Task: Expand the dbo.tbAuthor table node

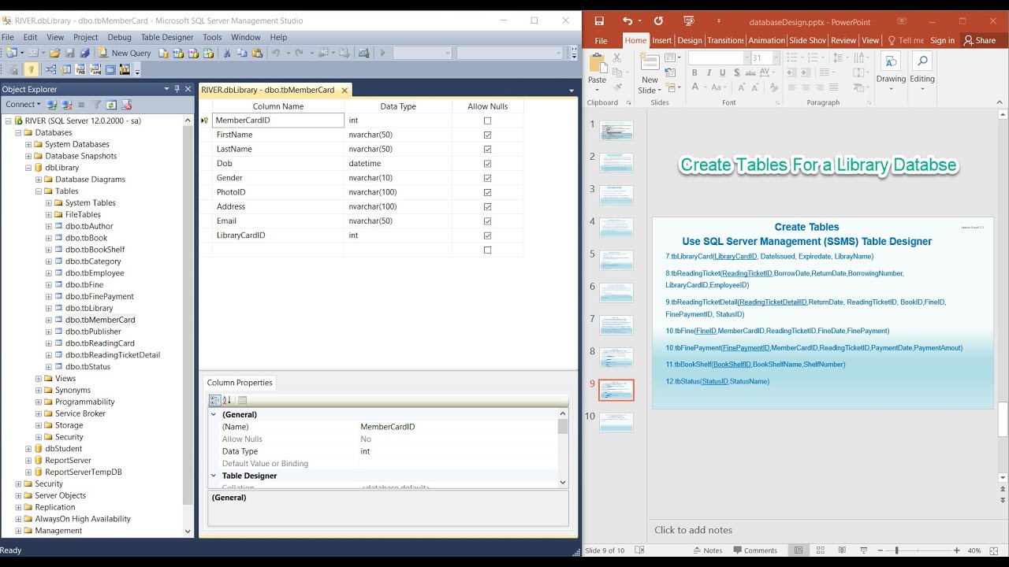Action: point(48,226)
